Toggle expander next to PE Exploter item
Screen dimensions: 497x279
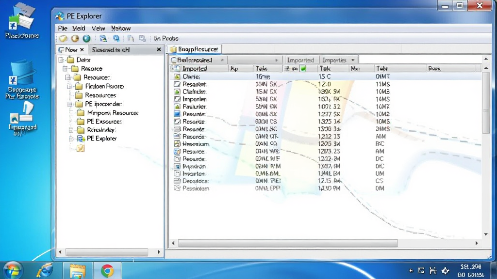click(x=71, y=139)
